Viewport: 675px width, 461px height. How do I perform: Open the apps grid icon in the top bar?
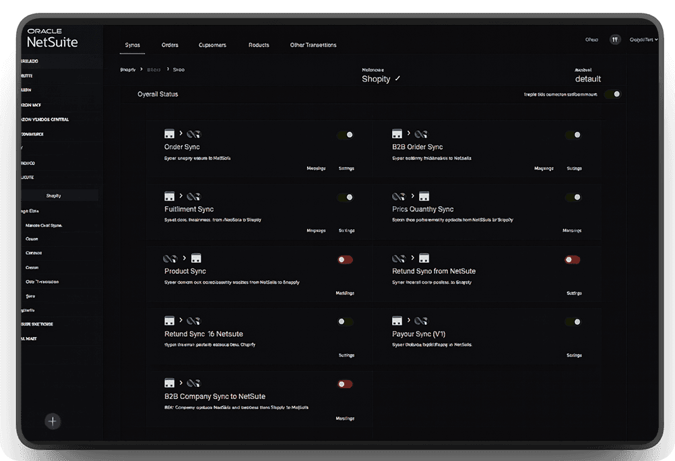614,39
